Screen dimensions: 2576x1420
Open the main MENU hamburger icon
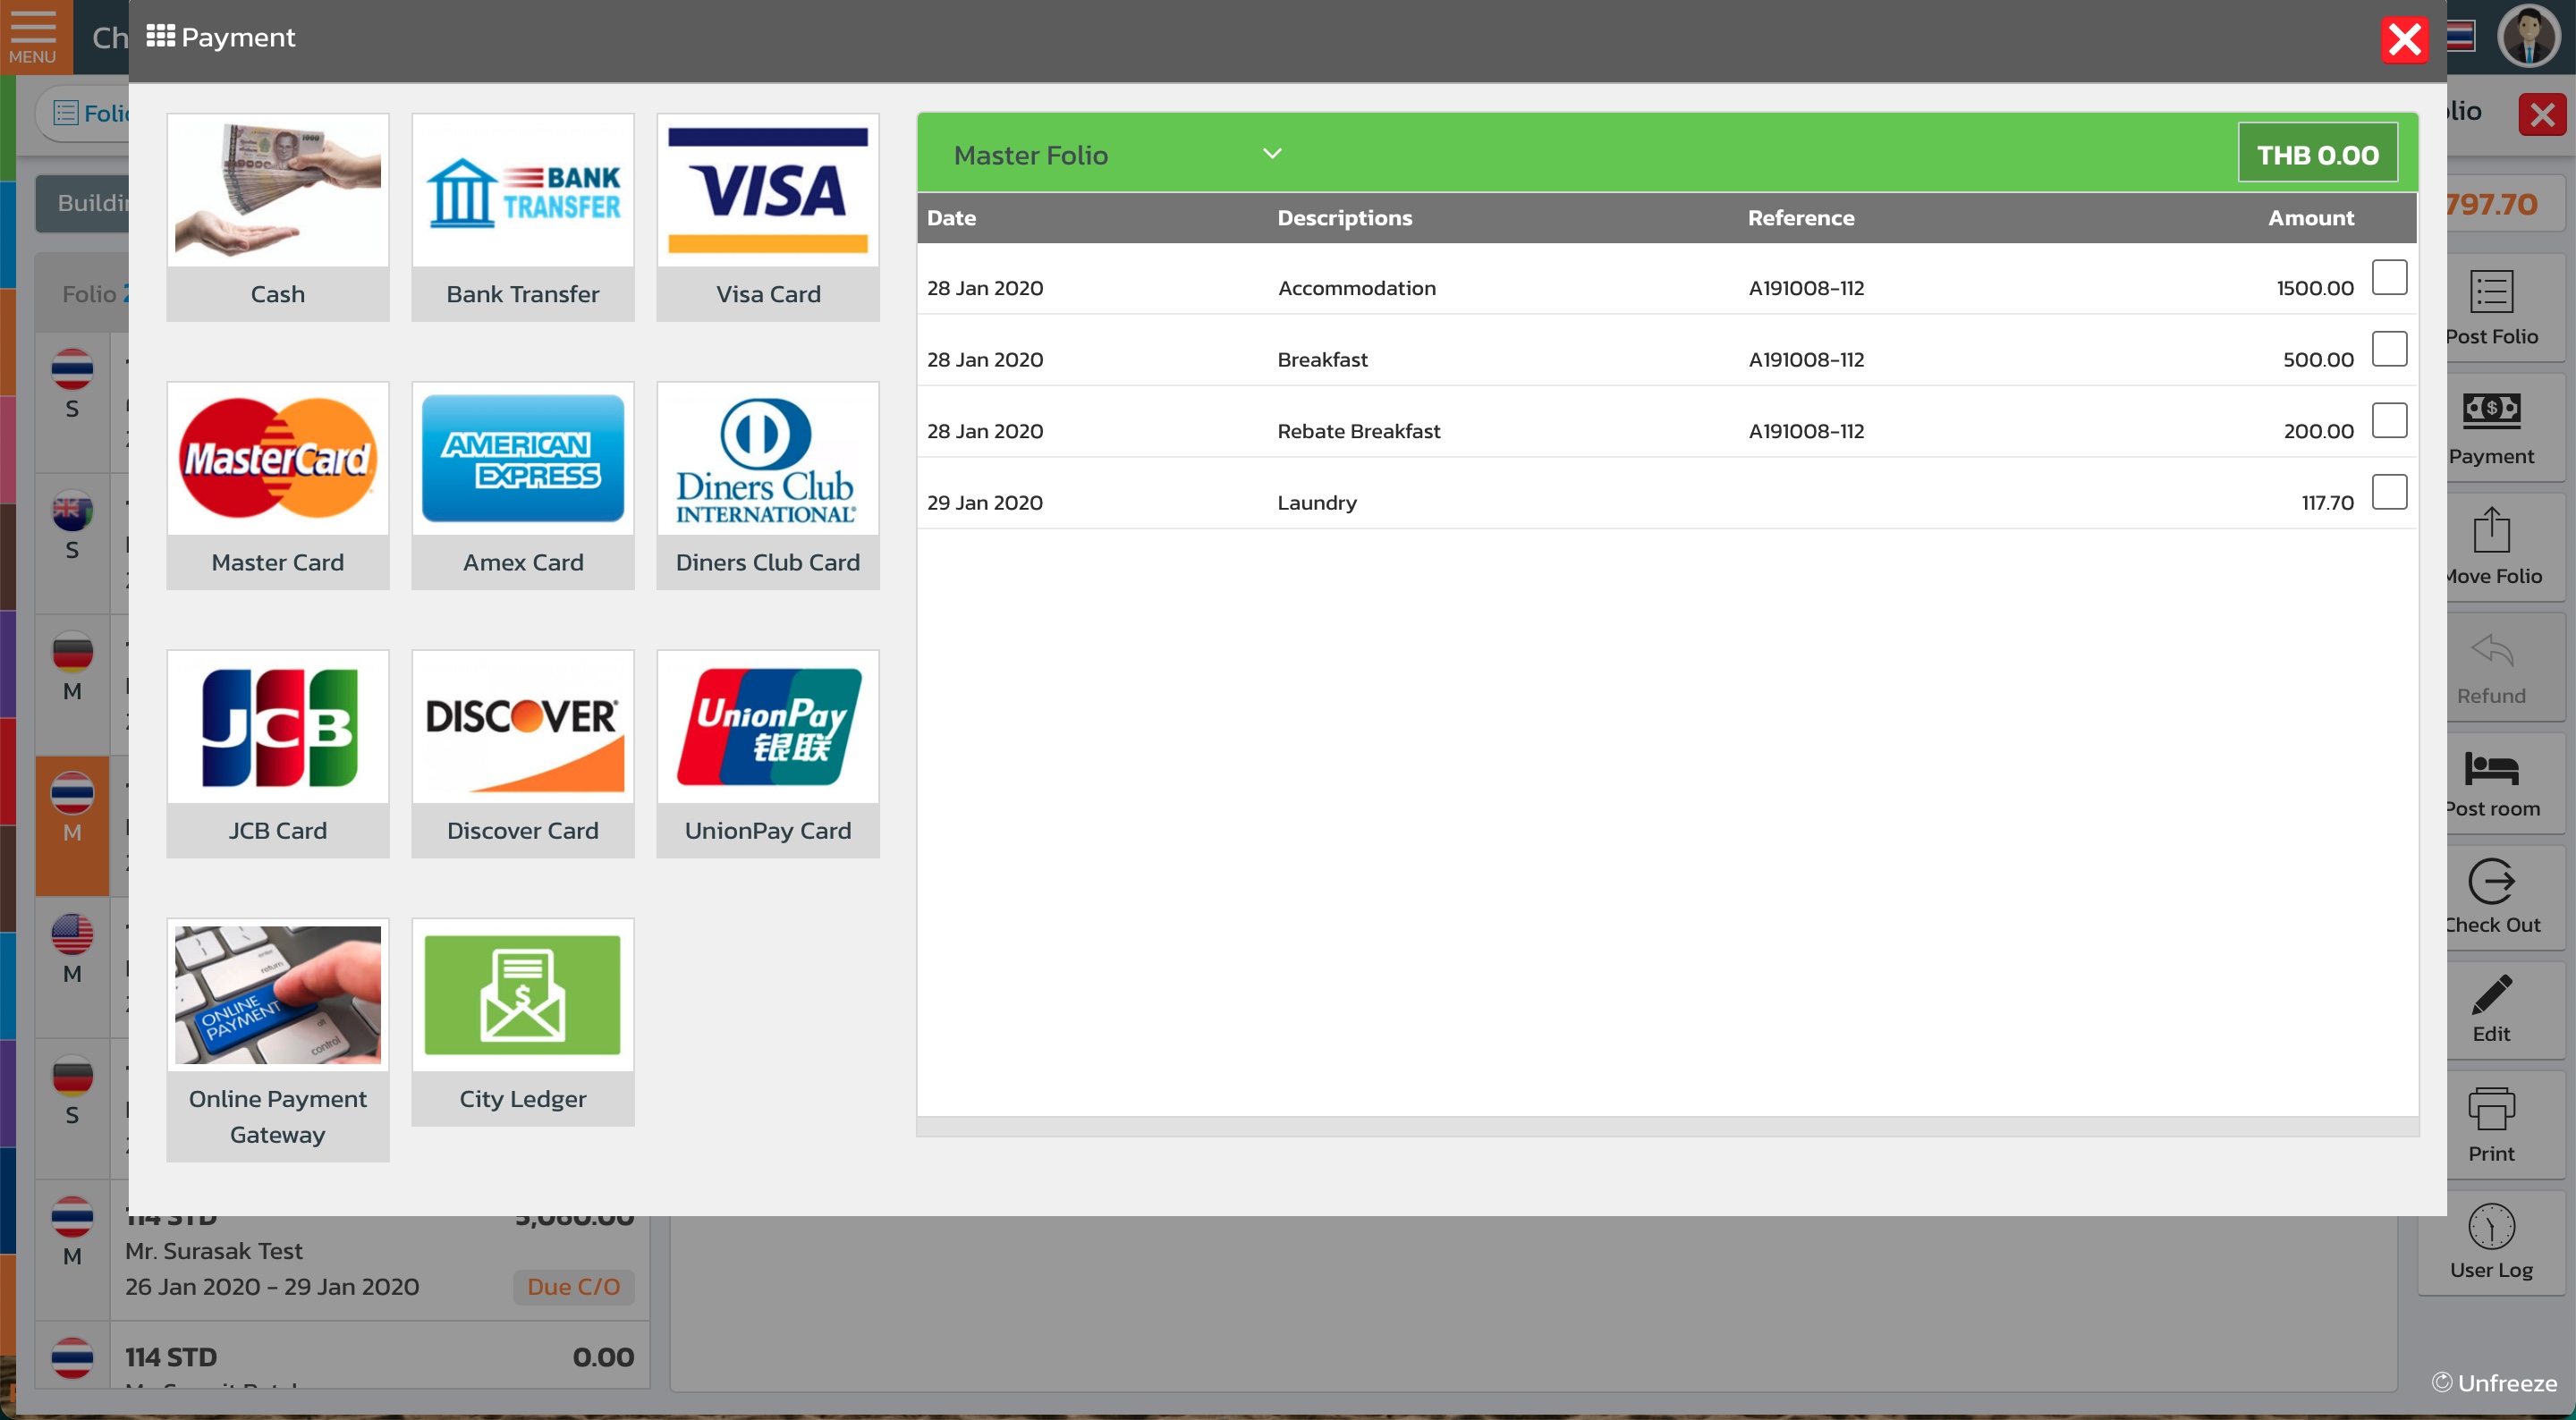(33, 36)
